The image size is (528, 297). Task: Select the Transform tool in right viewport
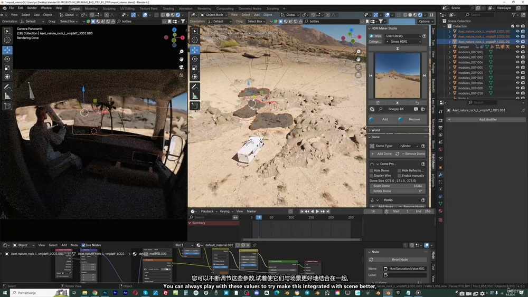coord(195,76)
